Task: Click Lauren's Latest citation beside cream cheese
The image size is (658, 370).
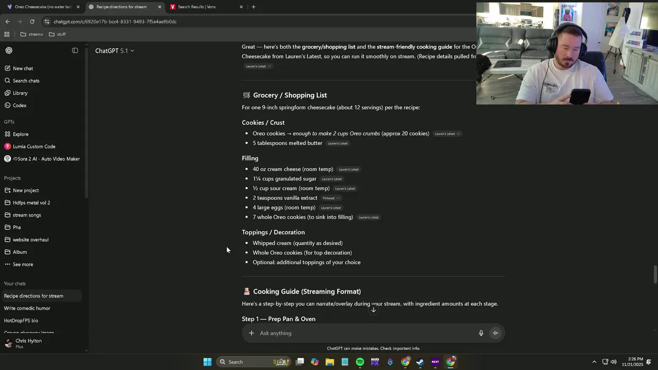Action: [x=349, y=170]
